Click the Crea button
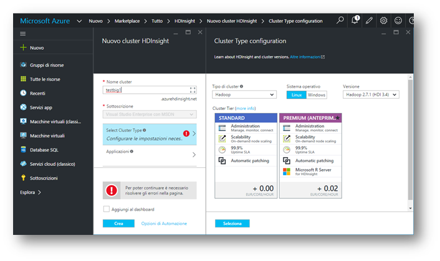 coord(118,223)
